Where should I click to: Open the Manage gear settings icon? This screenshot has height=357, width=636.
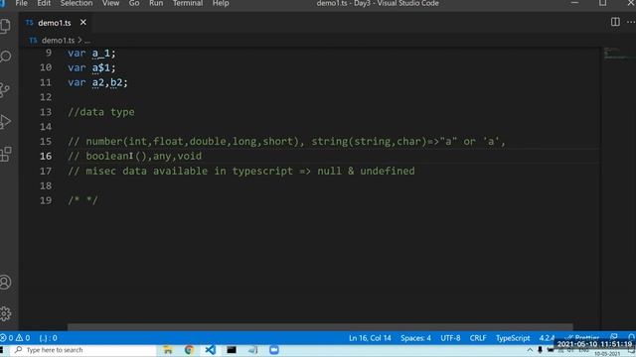5,313
